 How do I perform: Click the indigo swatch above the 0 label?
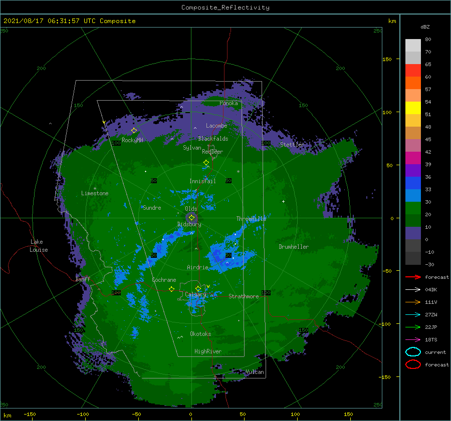point(413,233)
